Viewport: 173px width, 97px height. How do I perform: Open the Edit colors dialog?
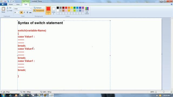(x=87, y=11)
